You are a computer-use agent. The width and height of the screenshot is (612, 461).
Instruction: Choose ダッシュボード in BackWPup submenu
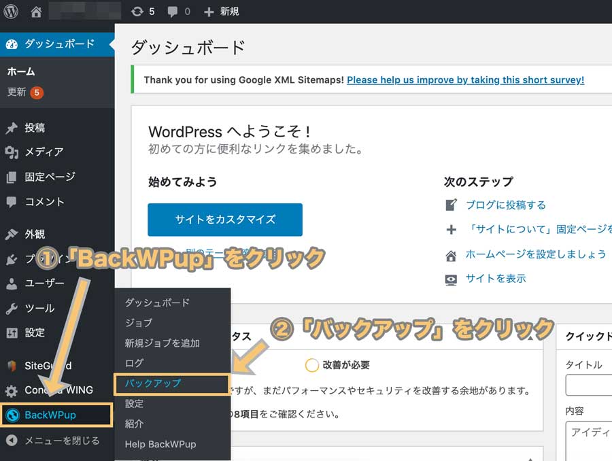point(157,303)
